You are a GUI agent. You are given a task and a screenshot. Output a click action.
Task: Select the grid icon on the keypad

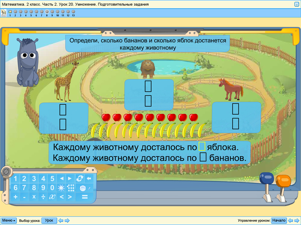[71, 188]
